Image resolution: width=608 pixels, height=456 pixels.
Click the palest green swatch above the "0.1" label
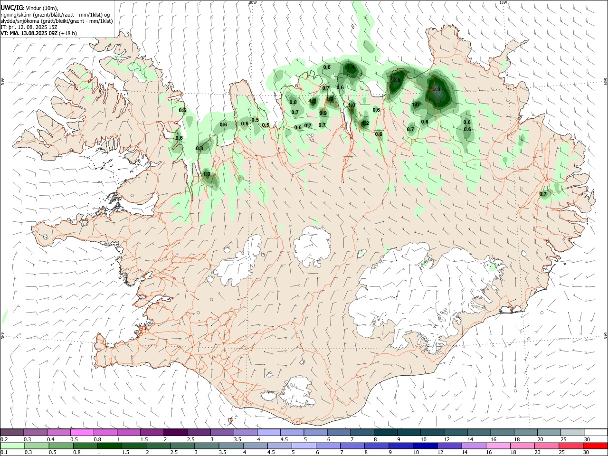(x=12, y=446)
